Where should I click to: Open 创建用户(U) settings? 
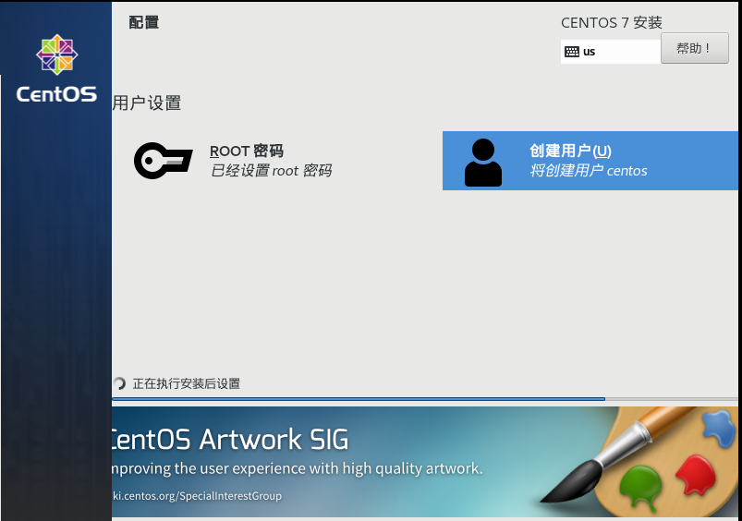tap(590, 161)
